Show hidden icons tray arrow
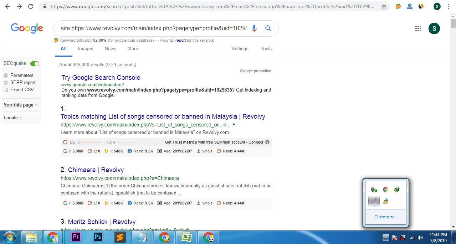 (386, 238)
